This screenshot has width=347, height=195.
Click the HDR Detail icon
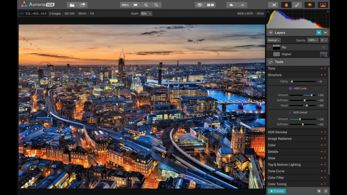pyautogui.click(x=290, y=112)
